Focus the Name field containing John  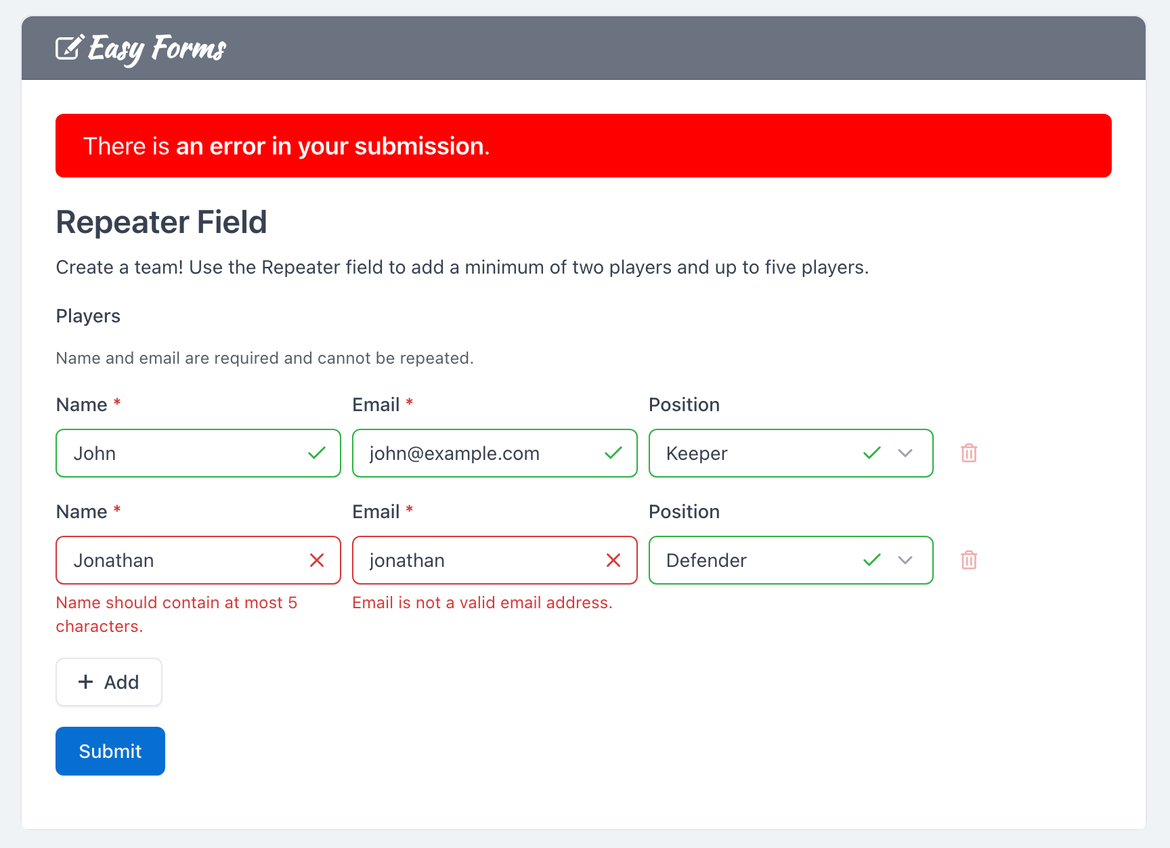coord(183,453)
